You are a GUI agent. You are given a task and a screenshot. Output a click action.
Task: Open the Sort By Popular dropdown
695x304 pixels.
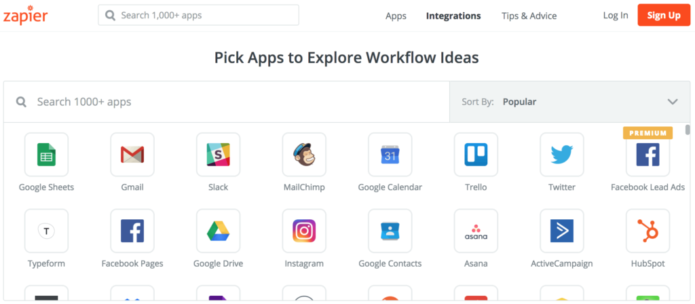(569, 102)
